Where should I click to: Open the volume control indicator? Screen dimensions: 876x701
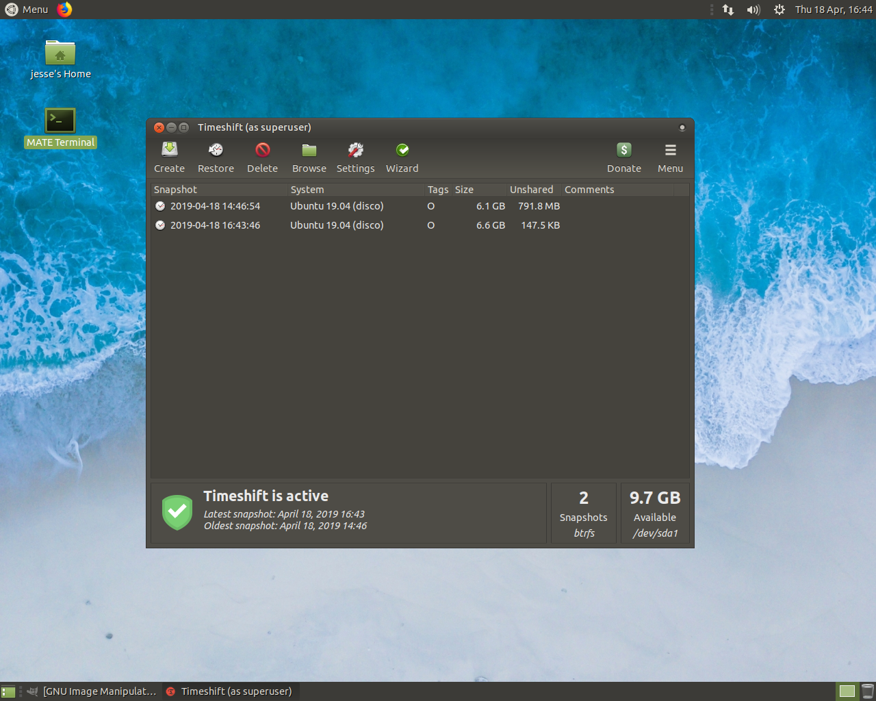(753, 10)
